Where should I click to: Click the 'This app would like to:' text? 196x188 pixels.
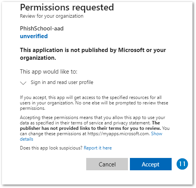[x=49, y=72]
